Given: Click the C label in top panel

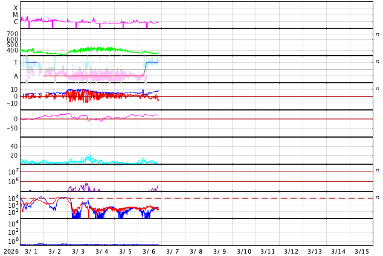Looking at the screenshot, I should click(x=16, y=22).
